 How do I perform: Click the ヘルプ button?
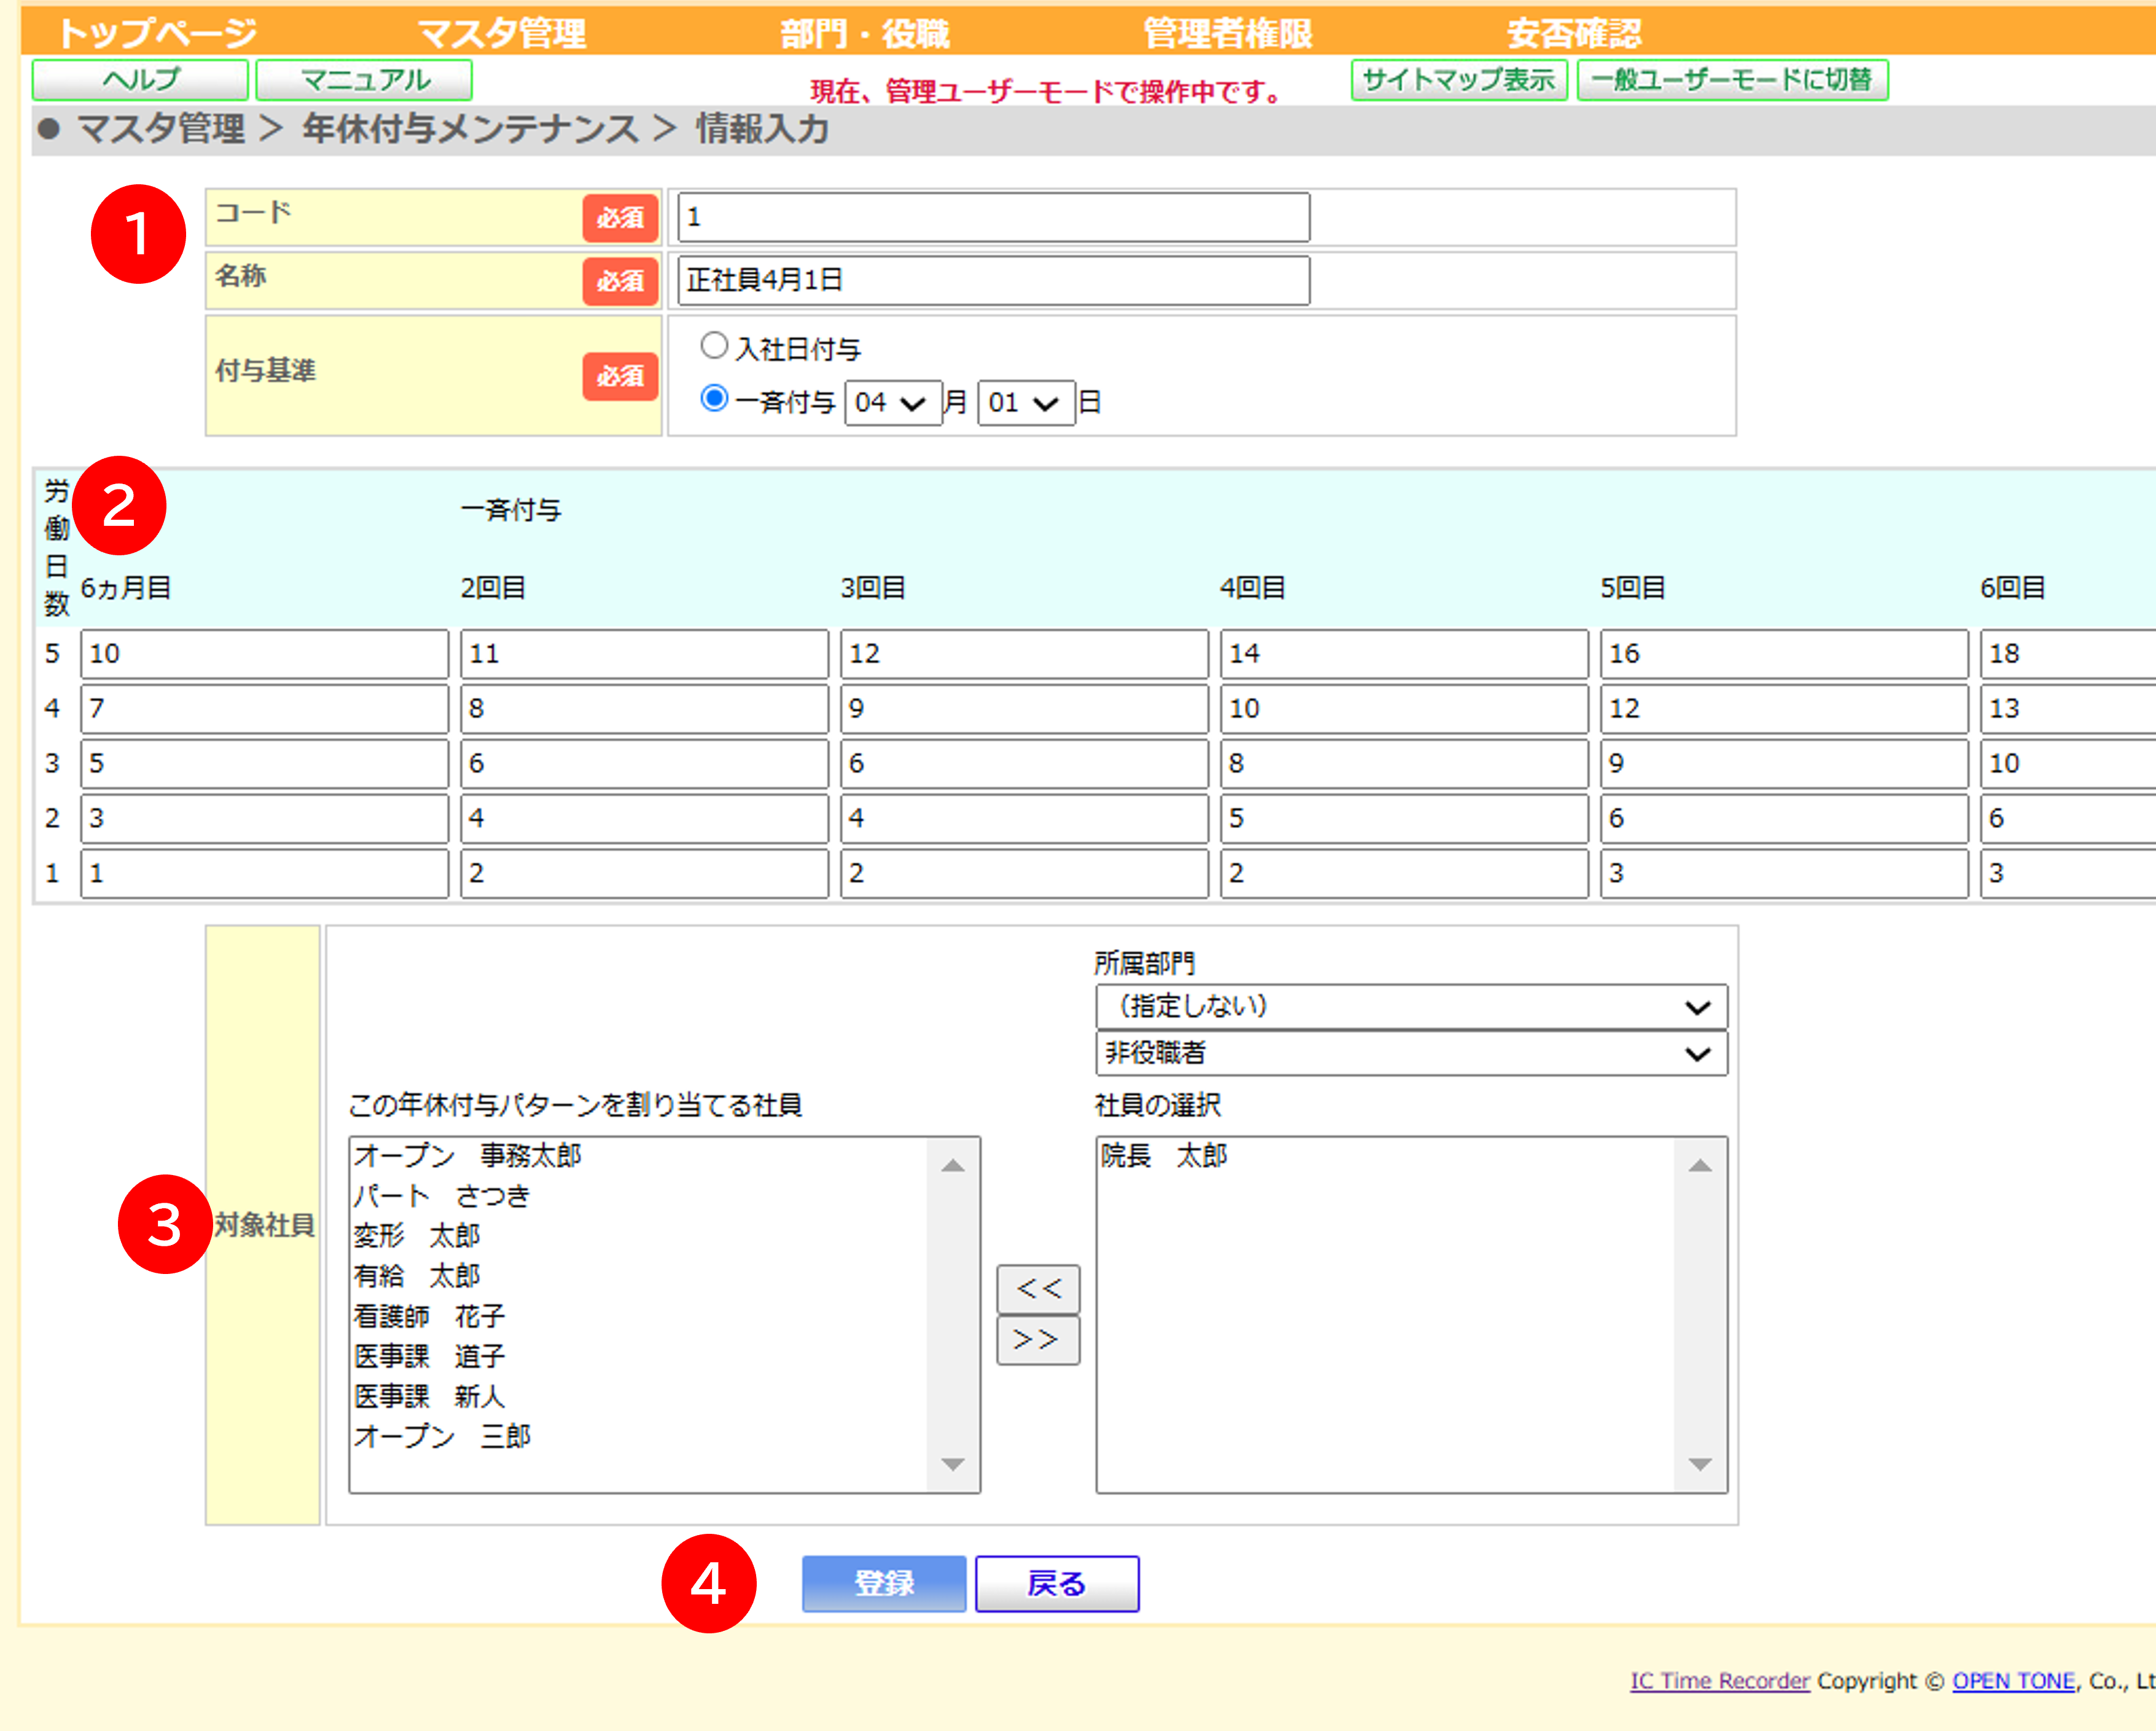click(140, 80)
